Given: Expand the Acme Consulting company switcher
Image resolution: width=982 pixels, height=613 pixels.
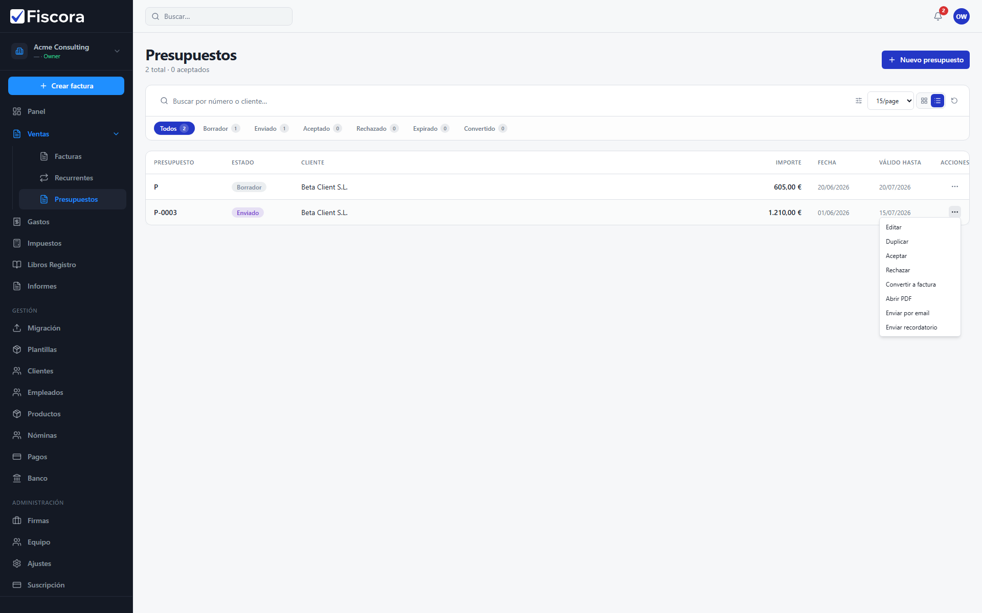Looking at the screenshot, I should pos(66,51).
